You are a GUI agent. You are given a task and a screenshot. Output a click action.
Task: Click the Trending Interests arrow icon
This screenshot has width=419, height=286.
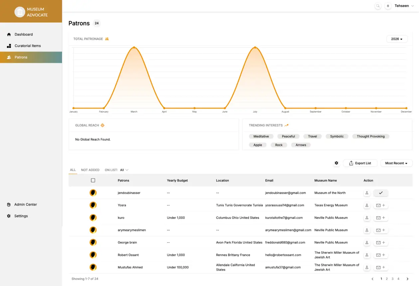[x=286, y=125]
